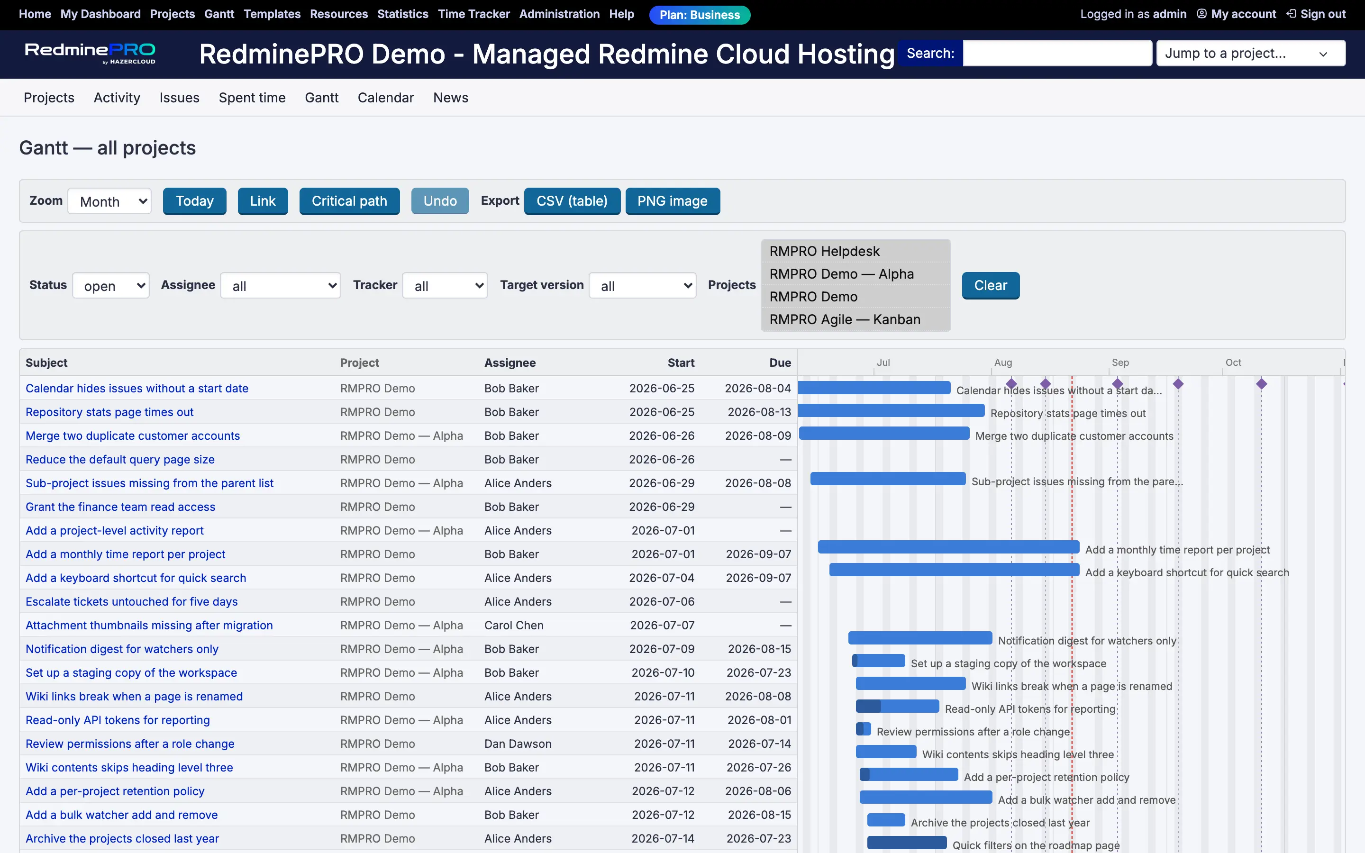1365x853 pixels.
Task: Open the Administration menu item
Action: [559, 14]
